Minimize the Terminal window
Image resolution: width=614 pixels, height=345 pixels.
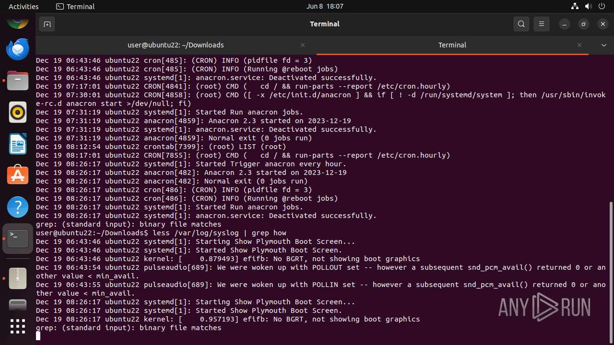point(566,24)
